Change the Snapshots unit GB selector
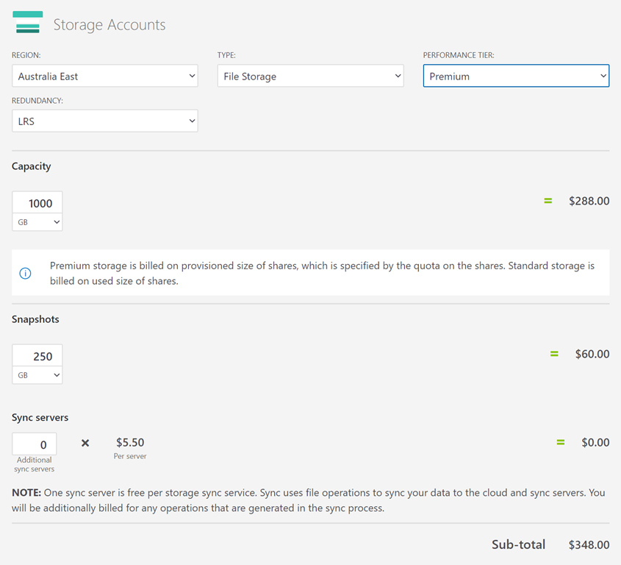 click(37, 374)
